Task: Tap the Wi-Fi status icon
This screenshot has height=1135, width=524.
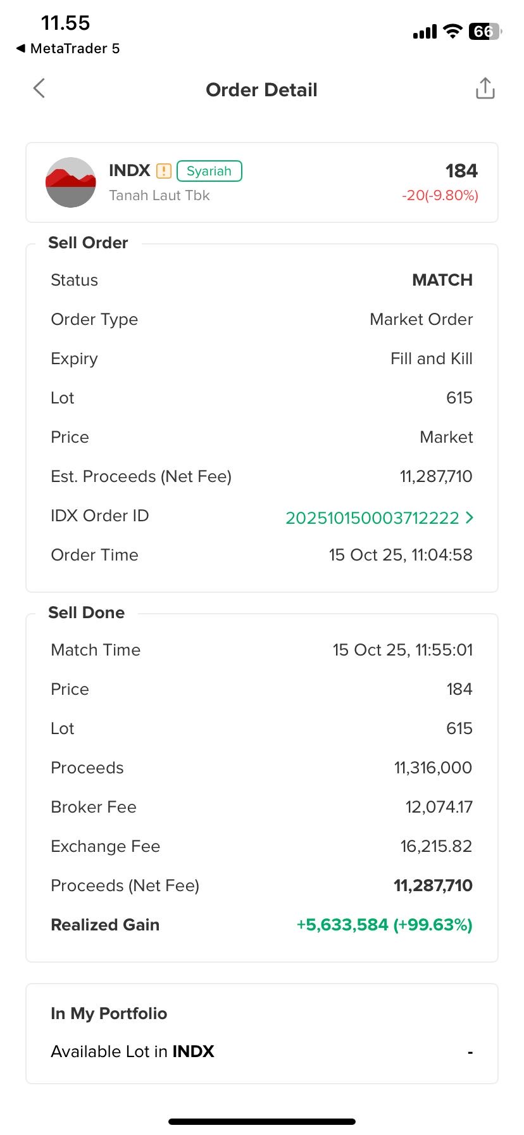Action: coord(452,32)
